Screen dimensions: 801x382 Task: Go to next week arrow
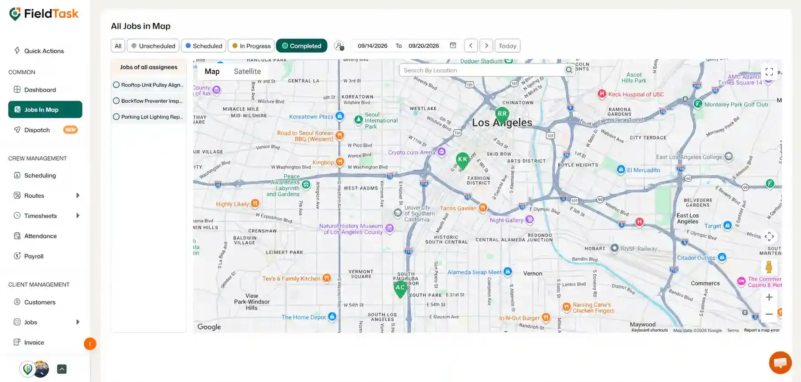[x=486, y=45]
